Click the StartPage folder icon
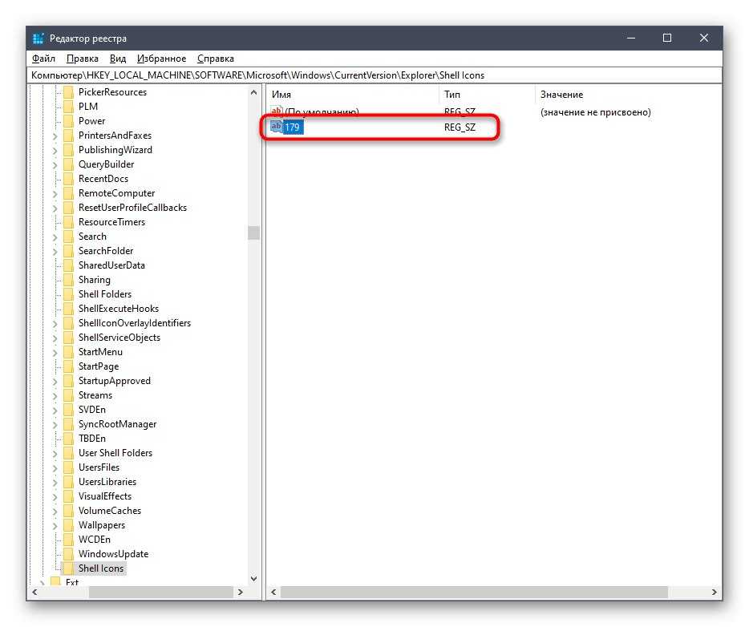This screenshot has height=627, width=749. pyautogui.click(x=68, y=366)
